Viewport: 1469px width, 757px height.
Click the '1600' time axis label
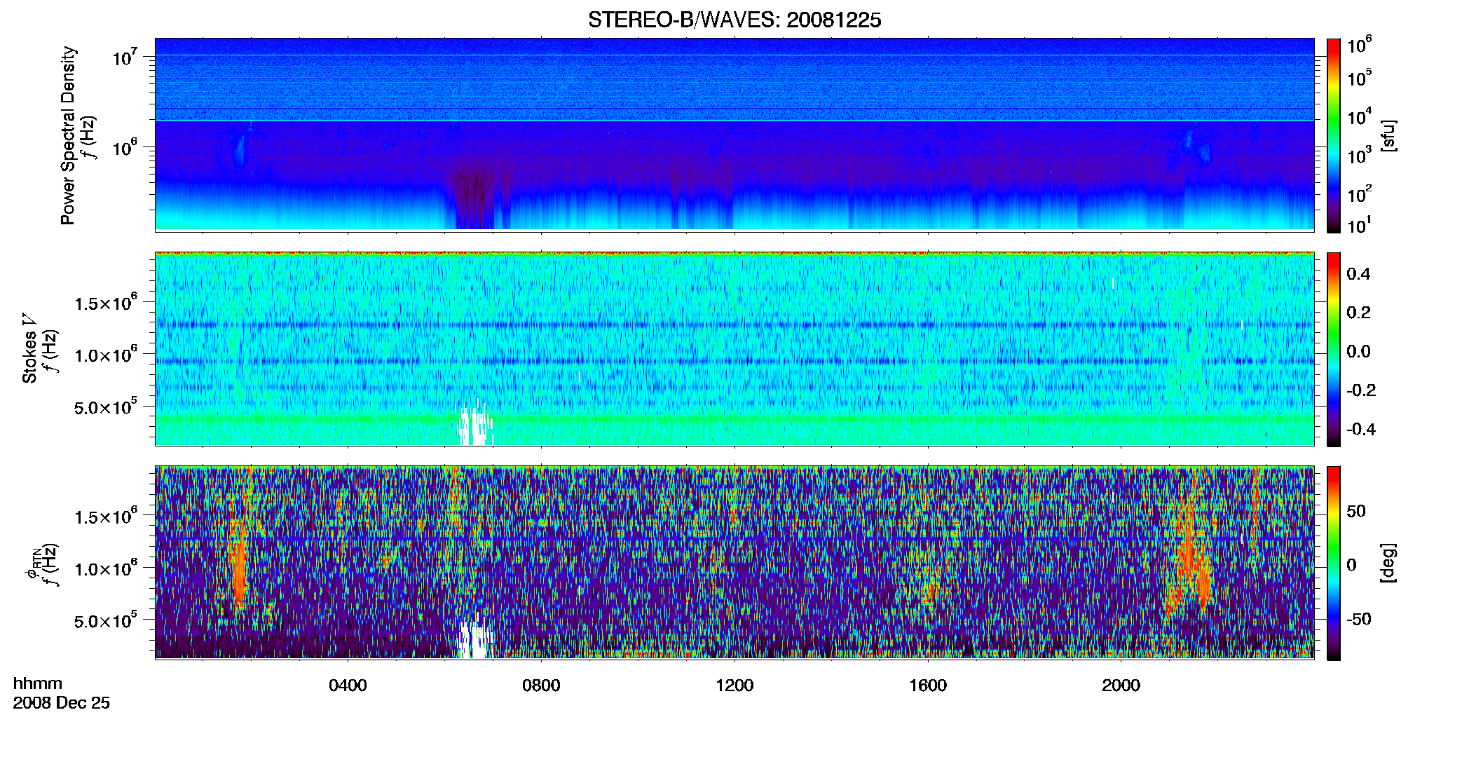[x=928, y=685]
